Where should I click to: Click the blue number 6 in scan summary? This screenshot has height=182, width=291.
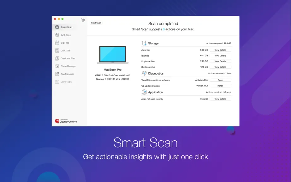pyautogui.click(x=163, y=29)
